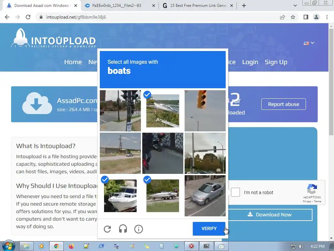Click the page scrollbar down arrow
Viewport: 334px width, 251px height.
click(331, 238)
